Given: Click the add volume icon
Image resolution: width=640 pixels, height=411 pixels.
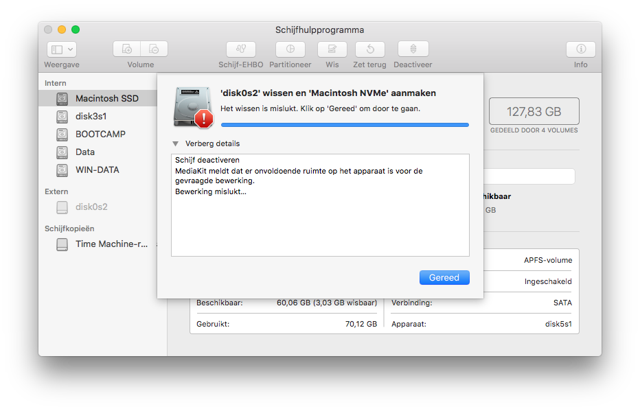Looking at the screenshot, I should [x=127, y=49].
